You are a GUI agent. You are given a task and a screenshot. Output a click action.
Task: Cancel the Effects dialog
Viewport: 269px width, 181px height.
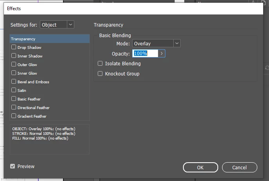(240, 167)
